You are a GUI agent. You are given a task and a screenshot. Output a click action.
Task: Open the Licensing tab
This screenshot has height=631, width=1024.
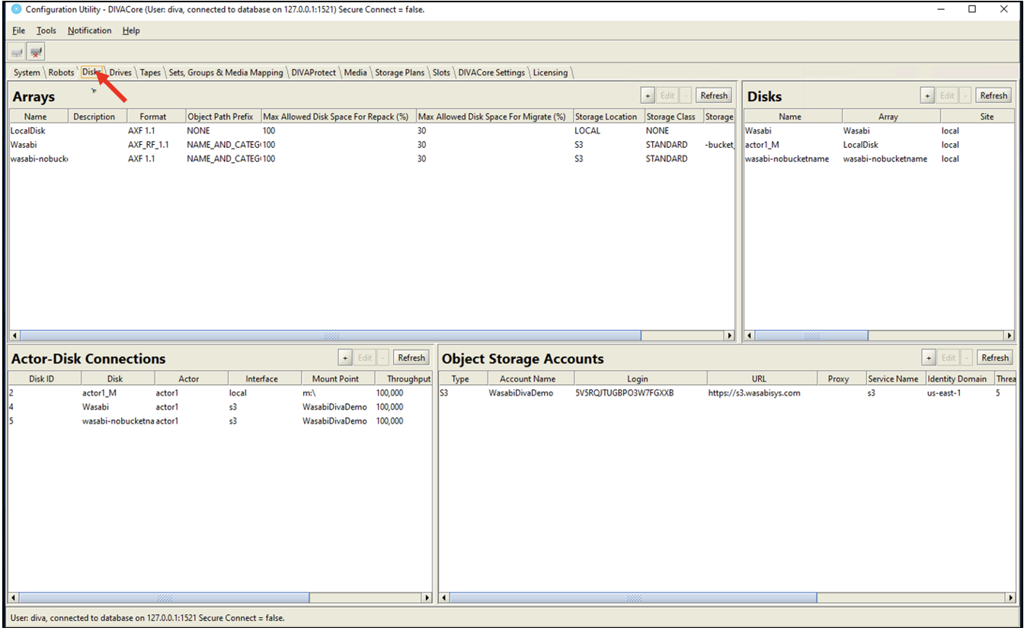(550, 72)
